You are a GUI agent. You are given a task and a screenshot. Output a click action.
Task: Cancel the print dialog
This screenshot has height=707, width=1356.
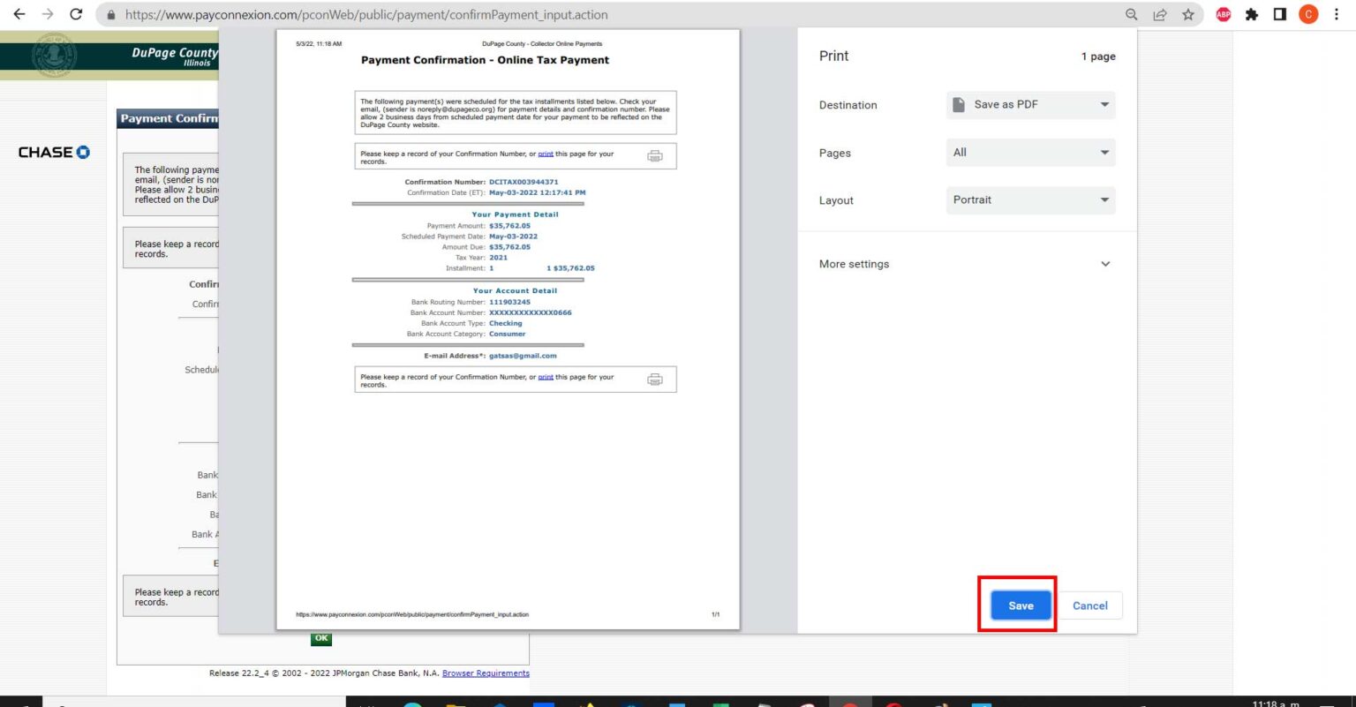click(x=1089, y=605)
